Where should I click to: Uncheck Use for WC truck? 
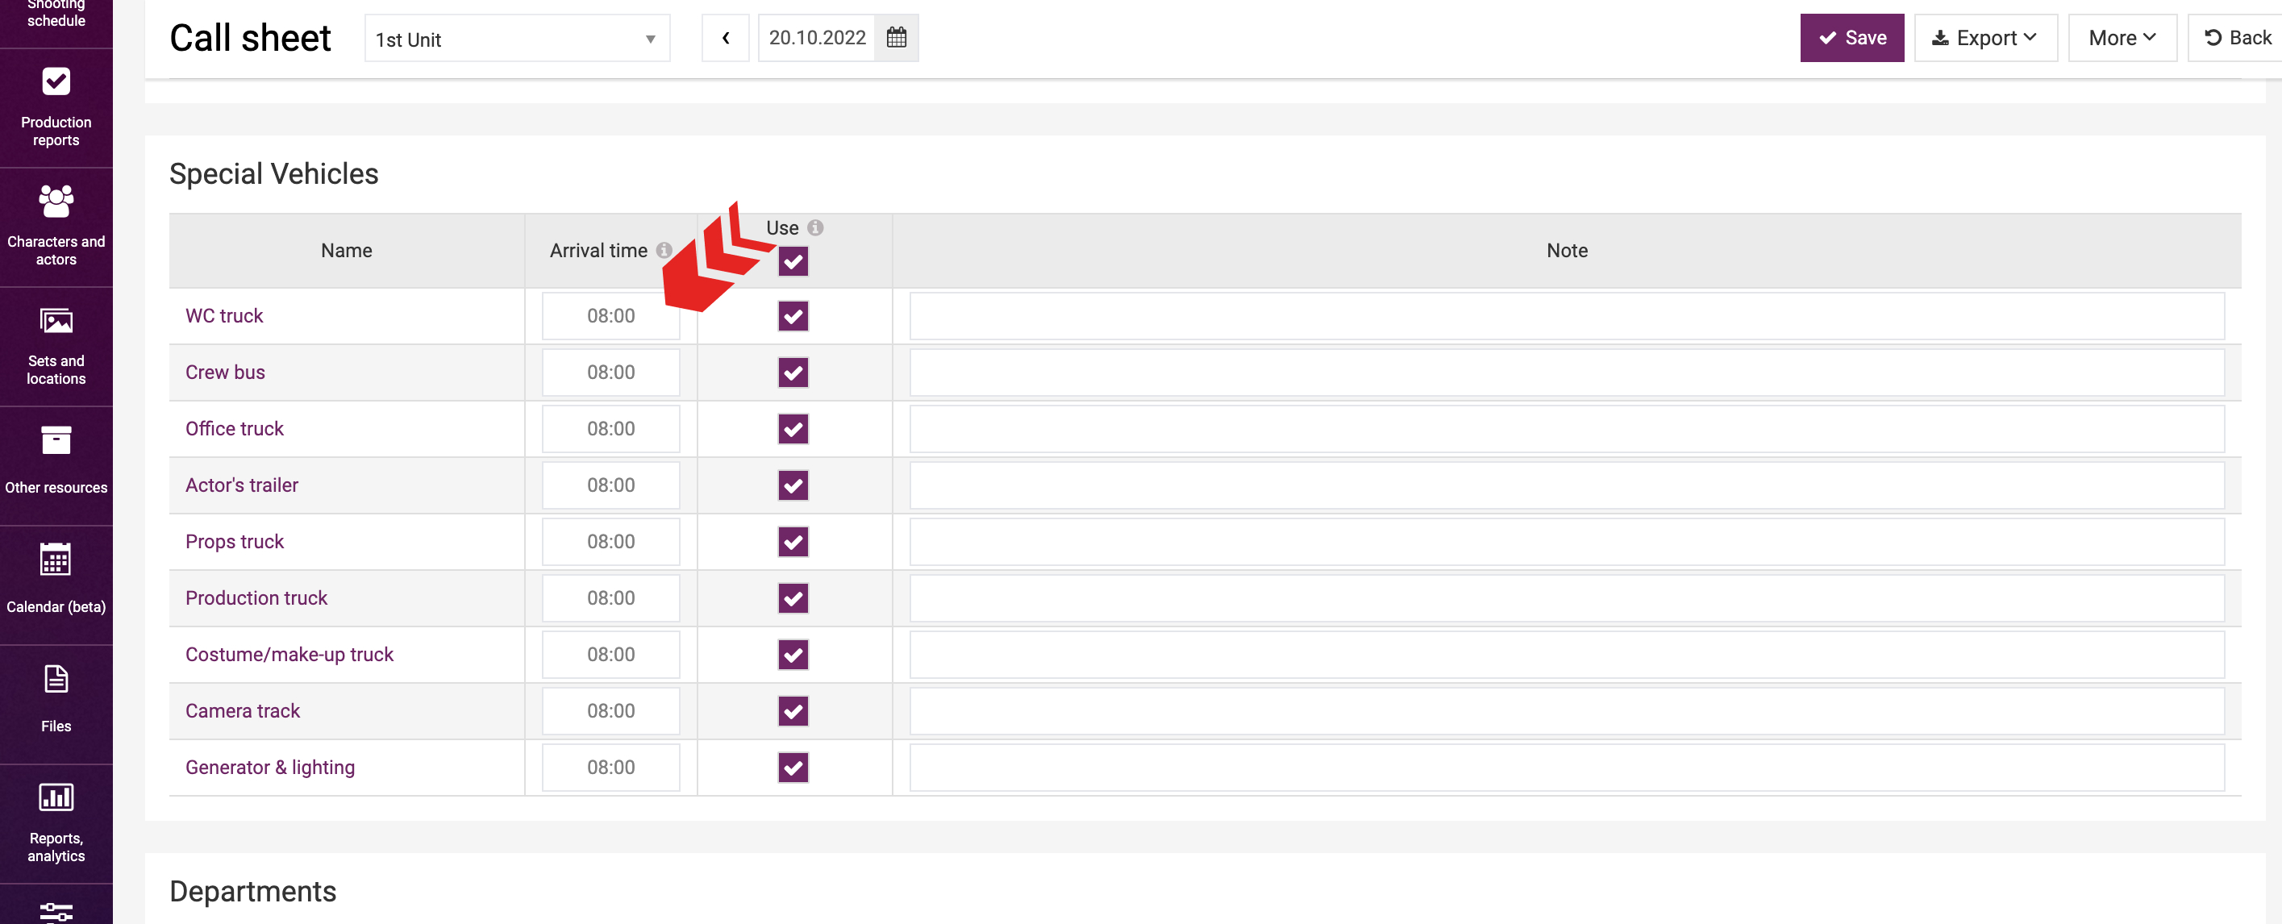[x=793, y=316]
